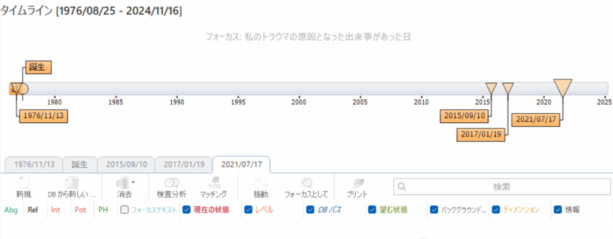Screen dimensions: 613x239
Task: Click the 新規 (New) toolbar icon
Action: (24, 183)
